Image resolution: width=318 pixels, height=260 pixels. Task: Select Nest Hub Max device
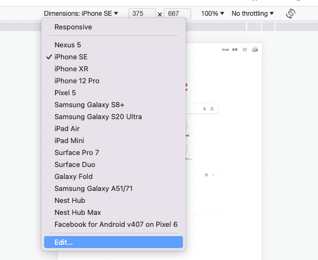pyautogui.click(x=113, y=212)
